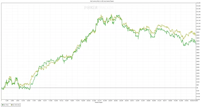Select the 'My C Won' legend label
The image size is (201, 107).
click(x=6, y=105)
